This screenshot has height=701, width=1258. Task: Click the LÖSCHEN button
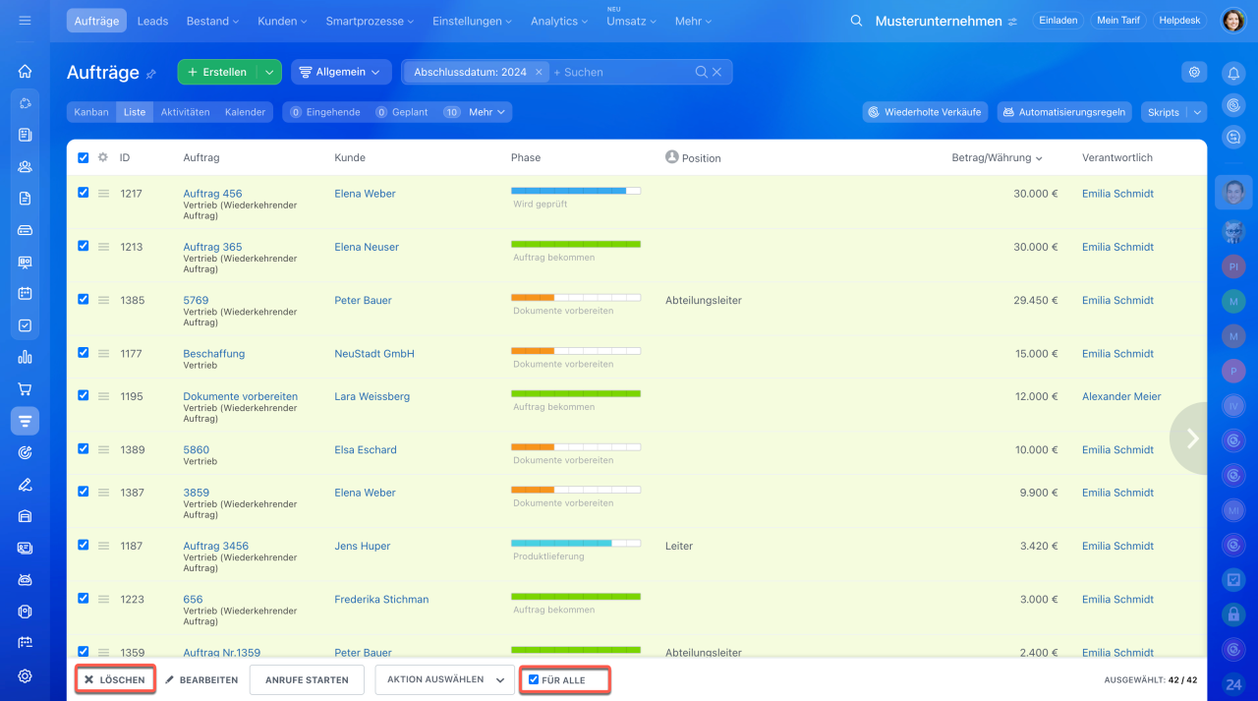point(115,679)
